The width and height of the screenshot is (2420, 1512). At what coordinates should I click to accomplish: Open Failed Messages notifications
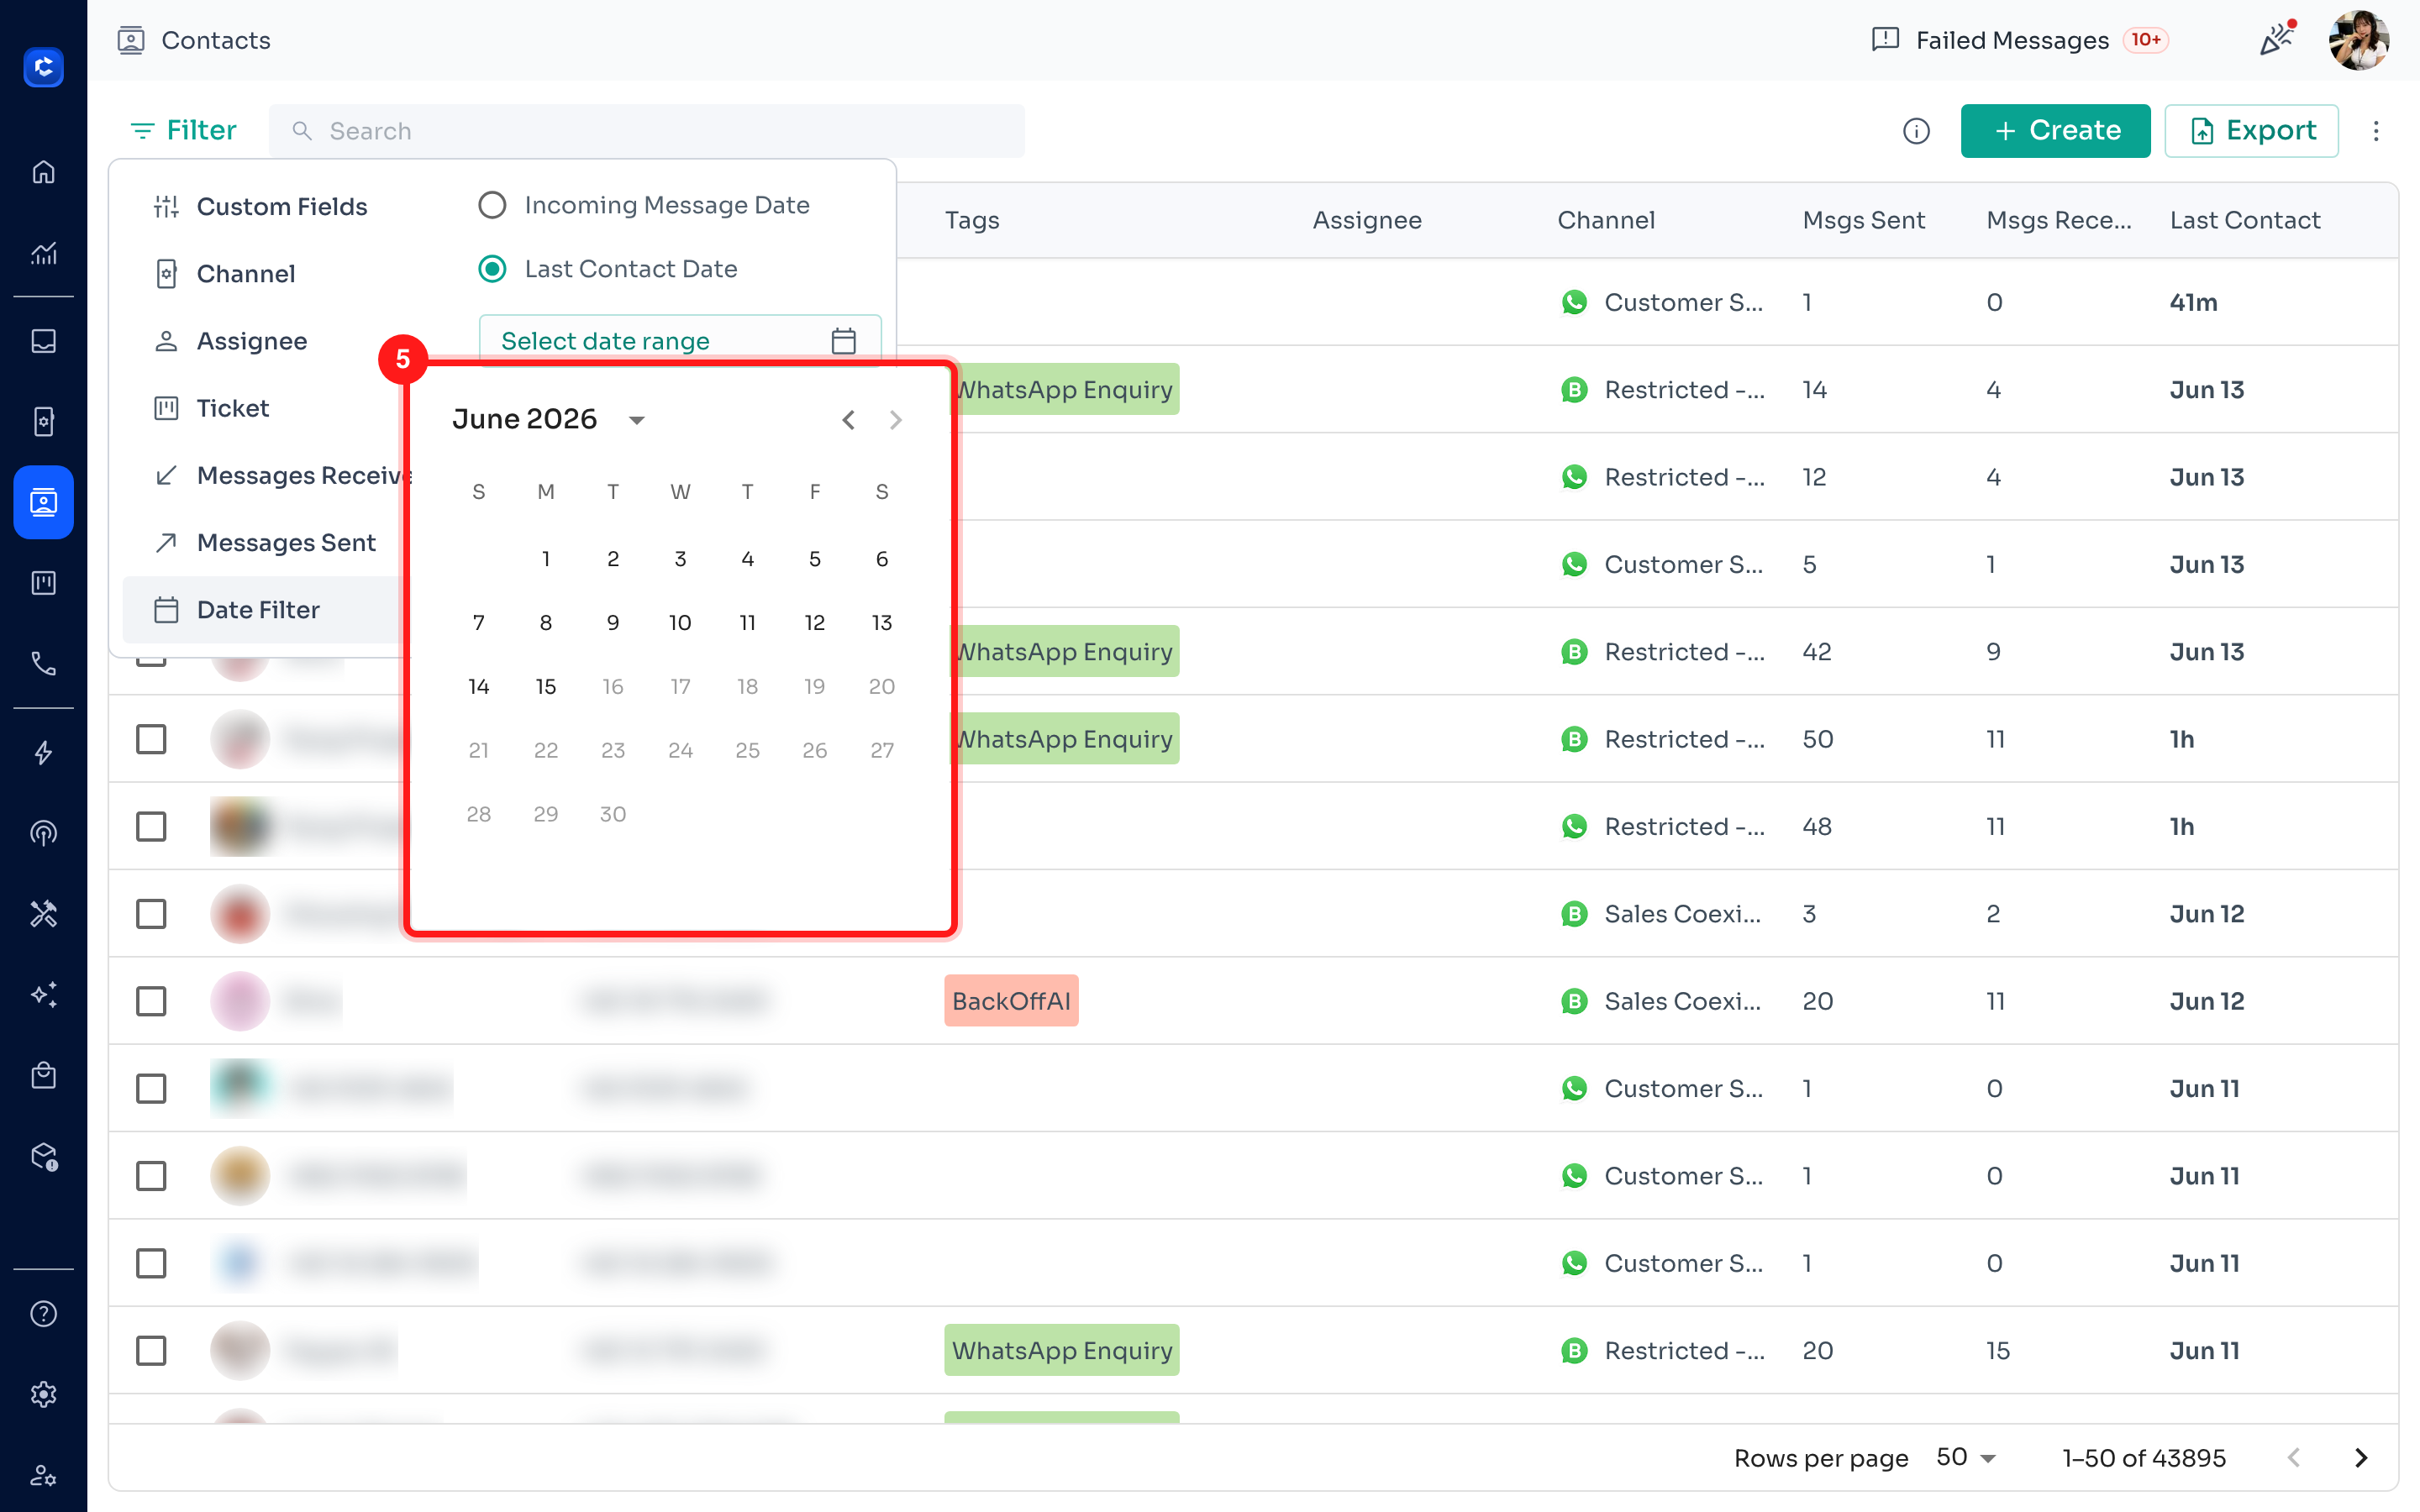point(2019,40)
